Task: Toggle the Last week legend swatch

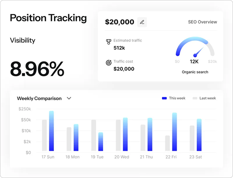Action: click(x=195, y=98)
